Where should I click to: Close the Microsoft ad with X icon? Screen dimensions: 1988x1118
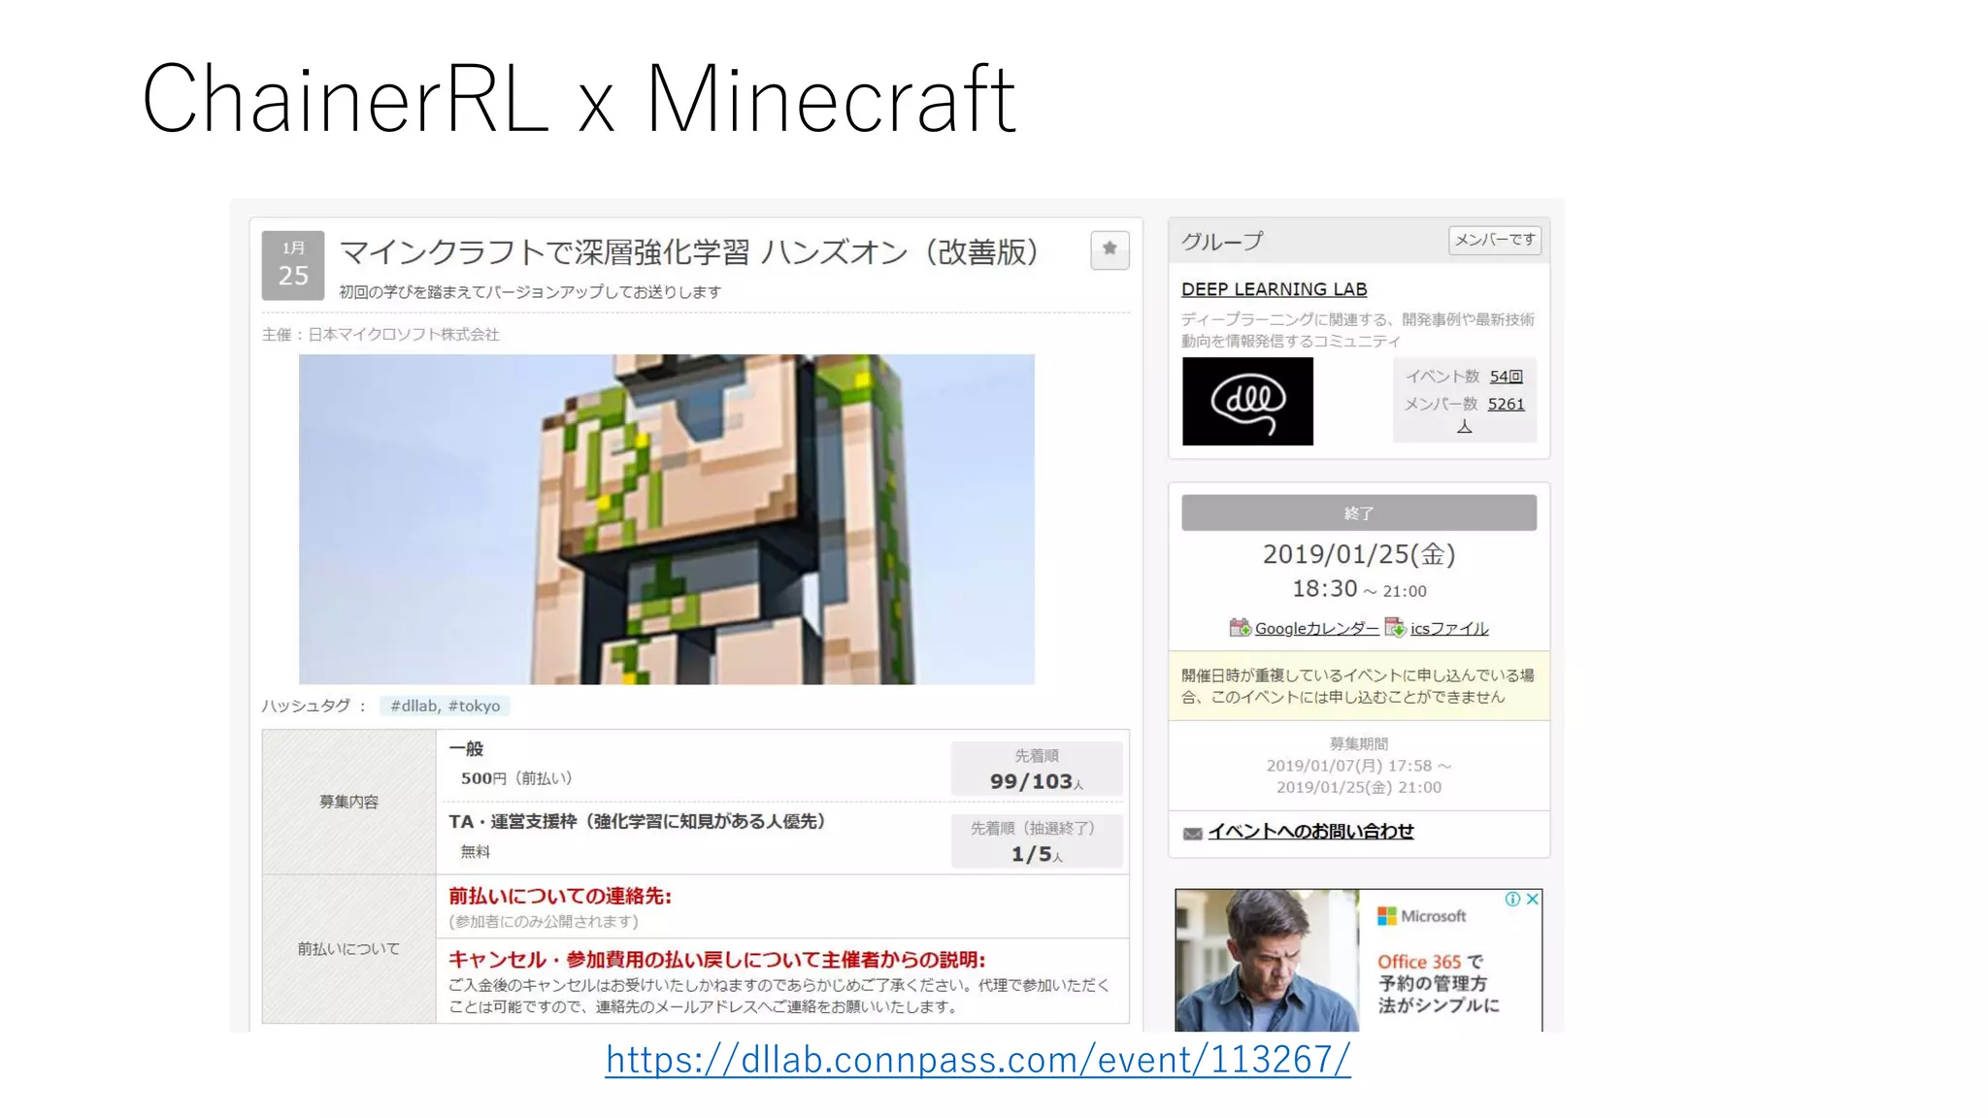click(1532, 899)
